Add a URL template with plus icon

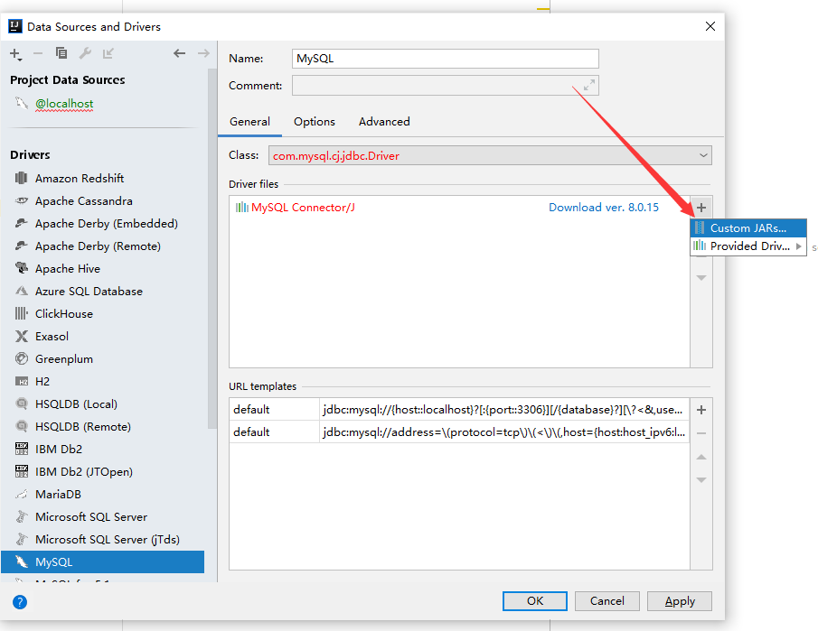tap(701, 409)
